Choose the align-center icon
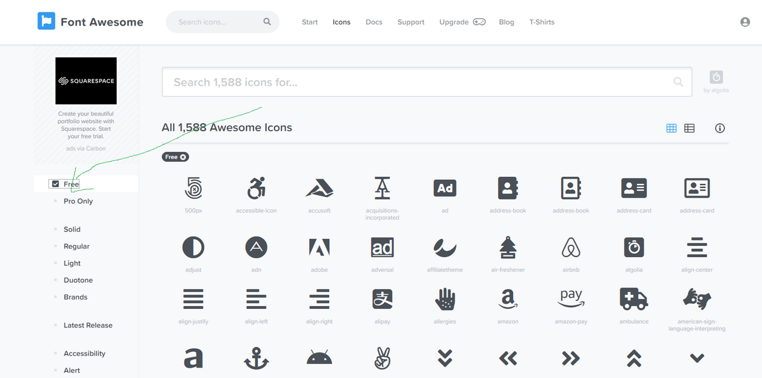This screenshot has width=762, height=378. click(x=697, y=247)
